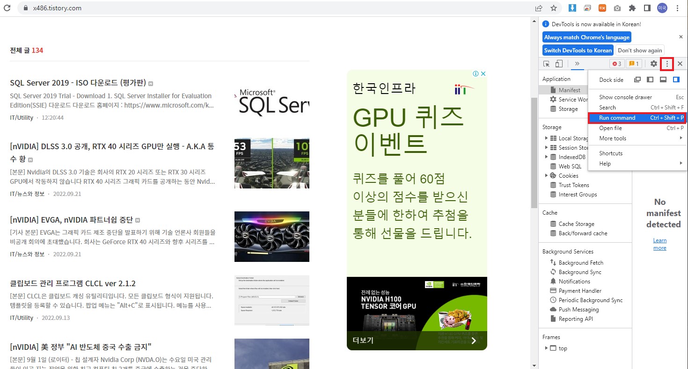Screen dimensions: 688x369
Task: Click the red error count badge
Action: pos(617,64)
